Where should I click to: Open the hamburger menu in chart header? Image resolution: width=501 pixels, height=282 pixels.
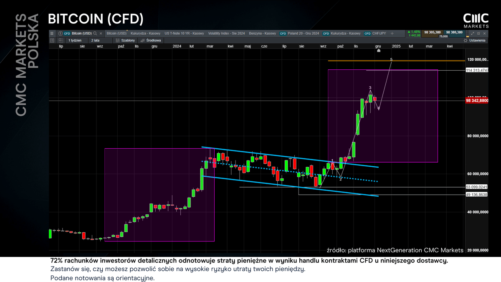tap(52, 33)
